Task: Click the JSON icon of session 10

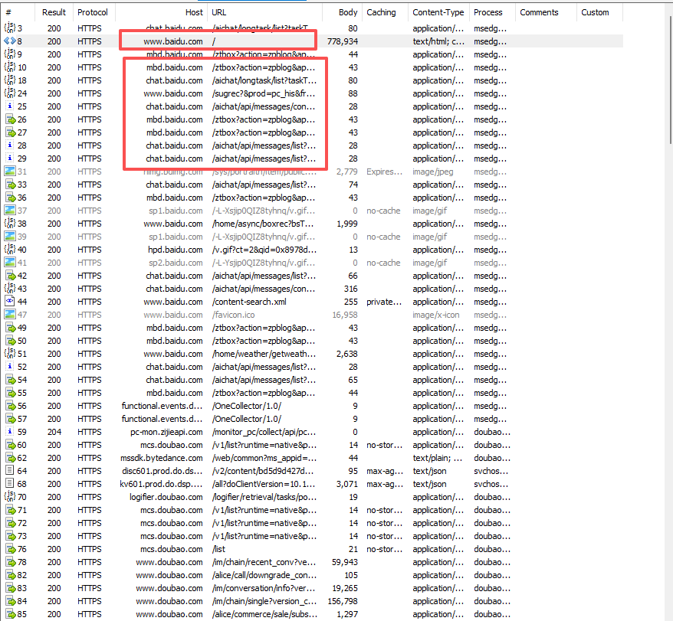Action: click(x=9, y=67)
